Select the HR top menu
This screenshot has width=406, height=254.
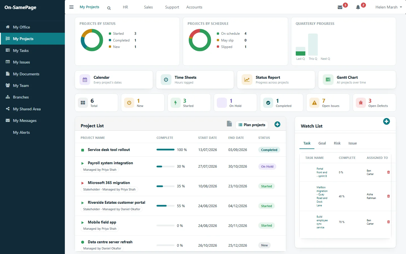tap(125, 7)
